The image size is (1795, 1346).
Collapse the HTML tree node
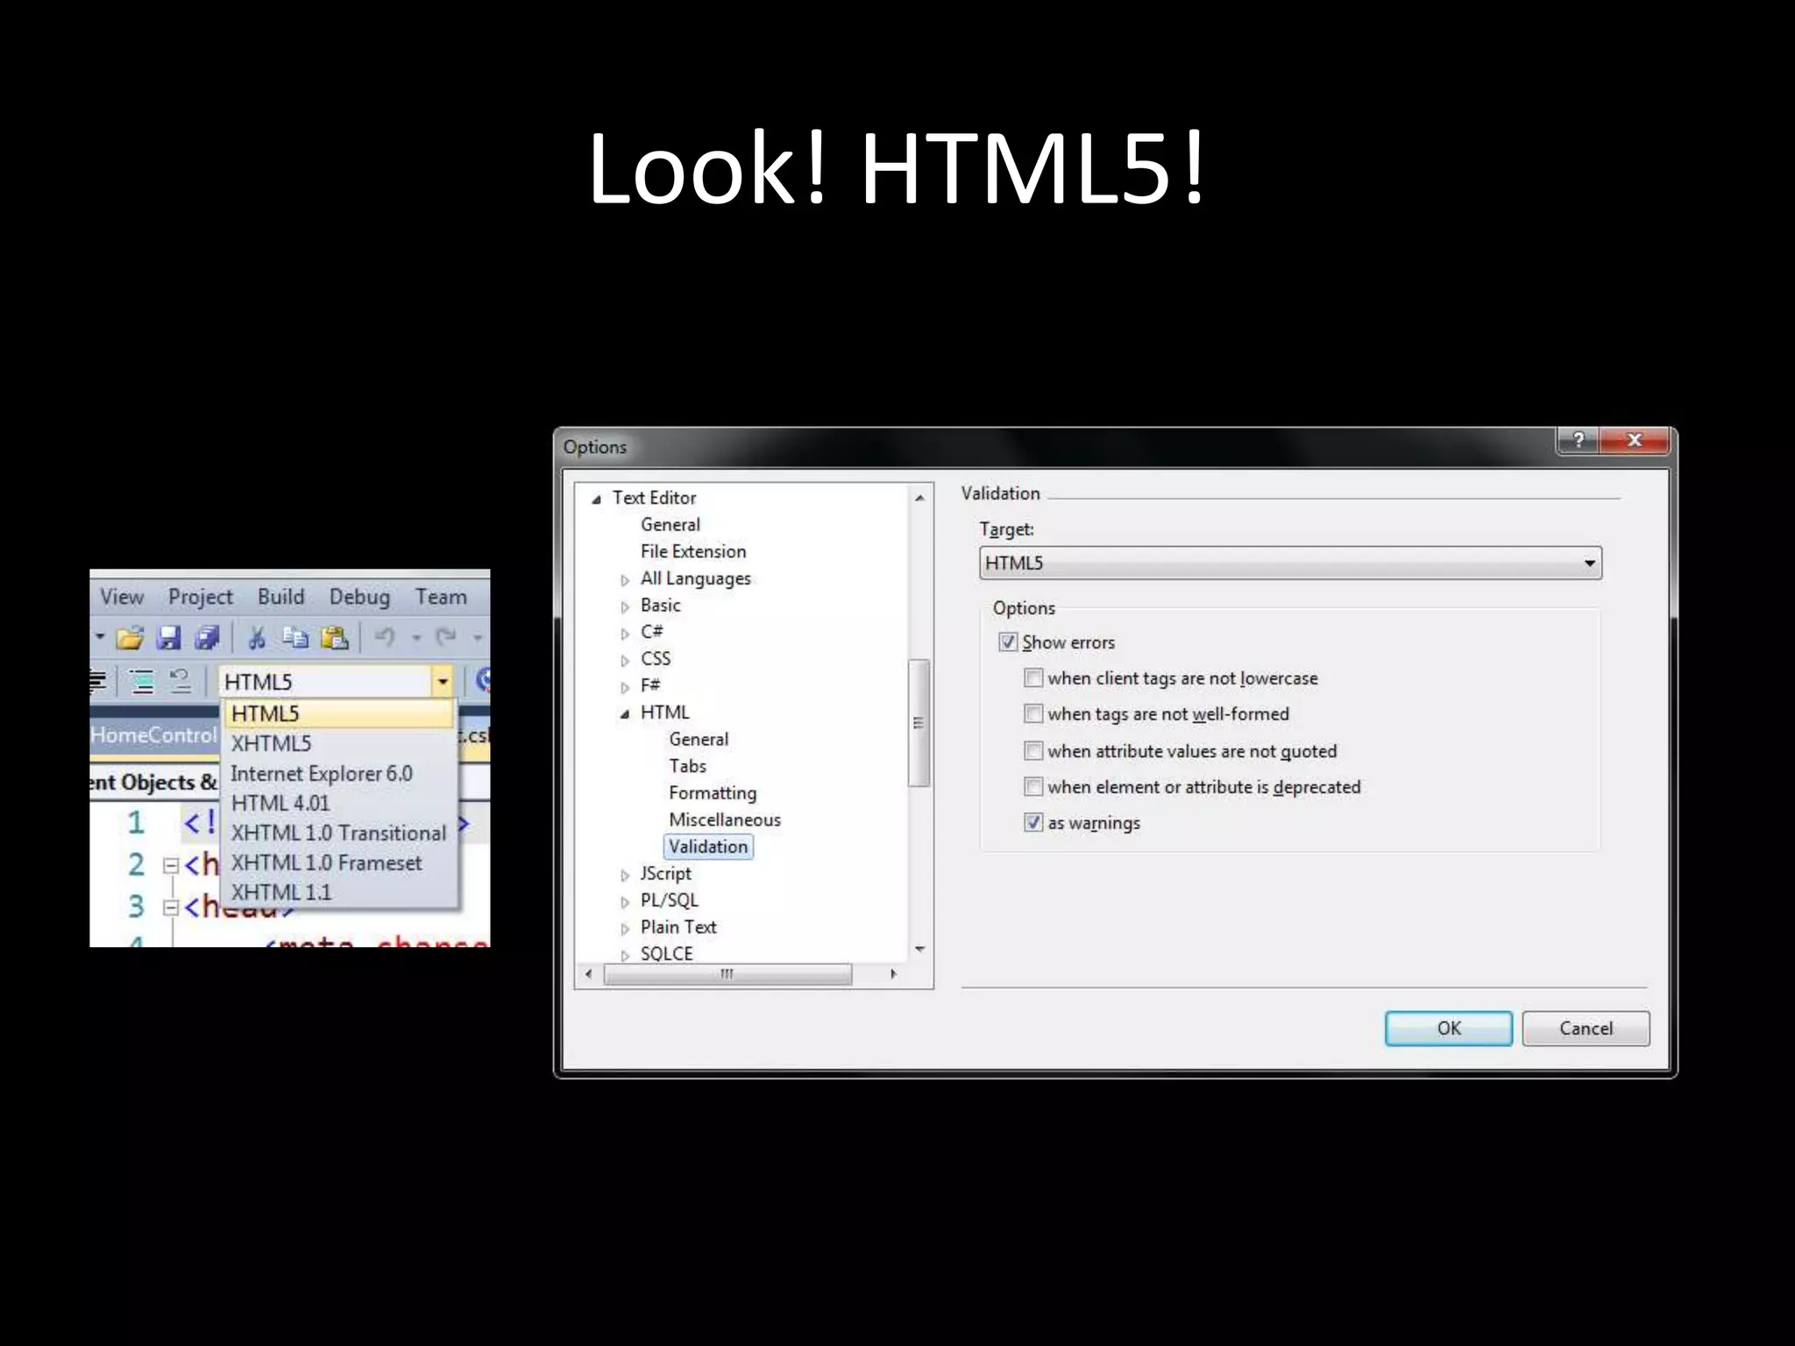(x=624, y=714)
